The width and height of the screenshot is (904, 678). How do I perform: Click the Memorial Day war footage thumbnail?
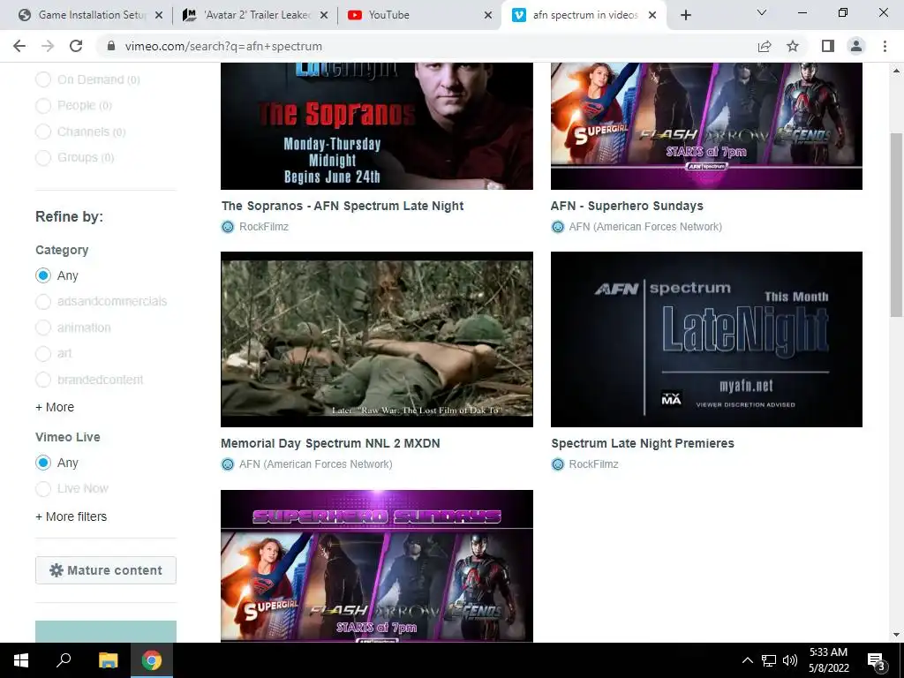point(376,340)
